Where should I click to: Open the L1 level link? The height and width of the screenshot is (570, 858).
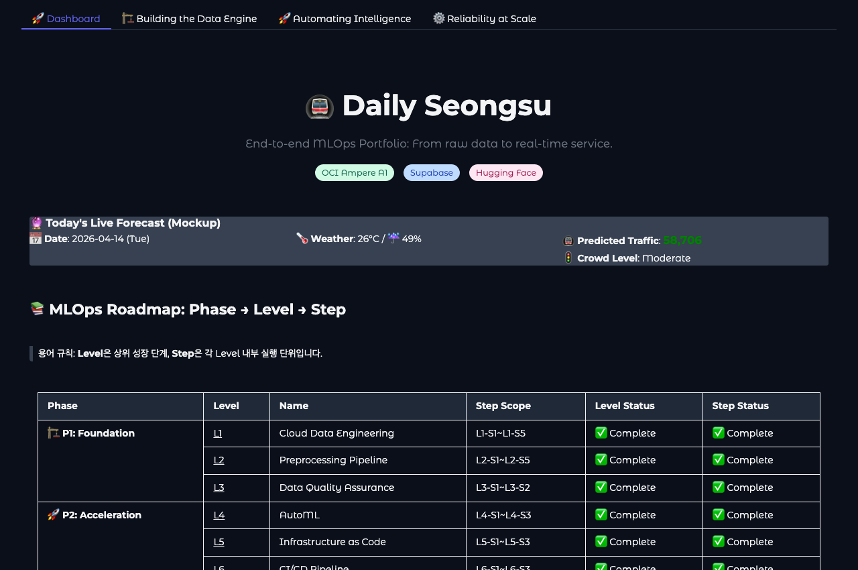pyautogui.click(x=218, y=433)
